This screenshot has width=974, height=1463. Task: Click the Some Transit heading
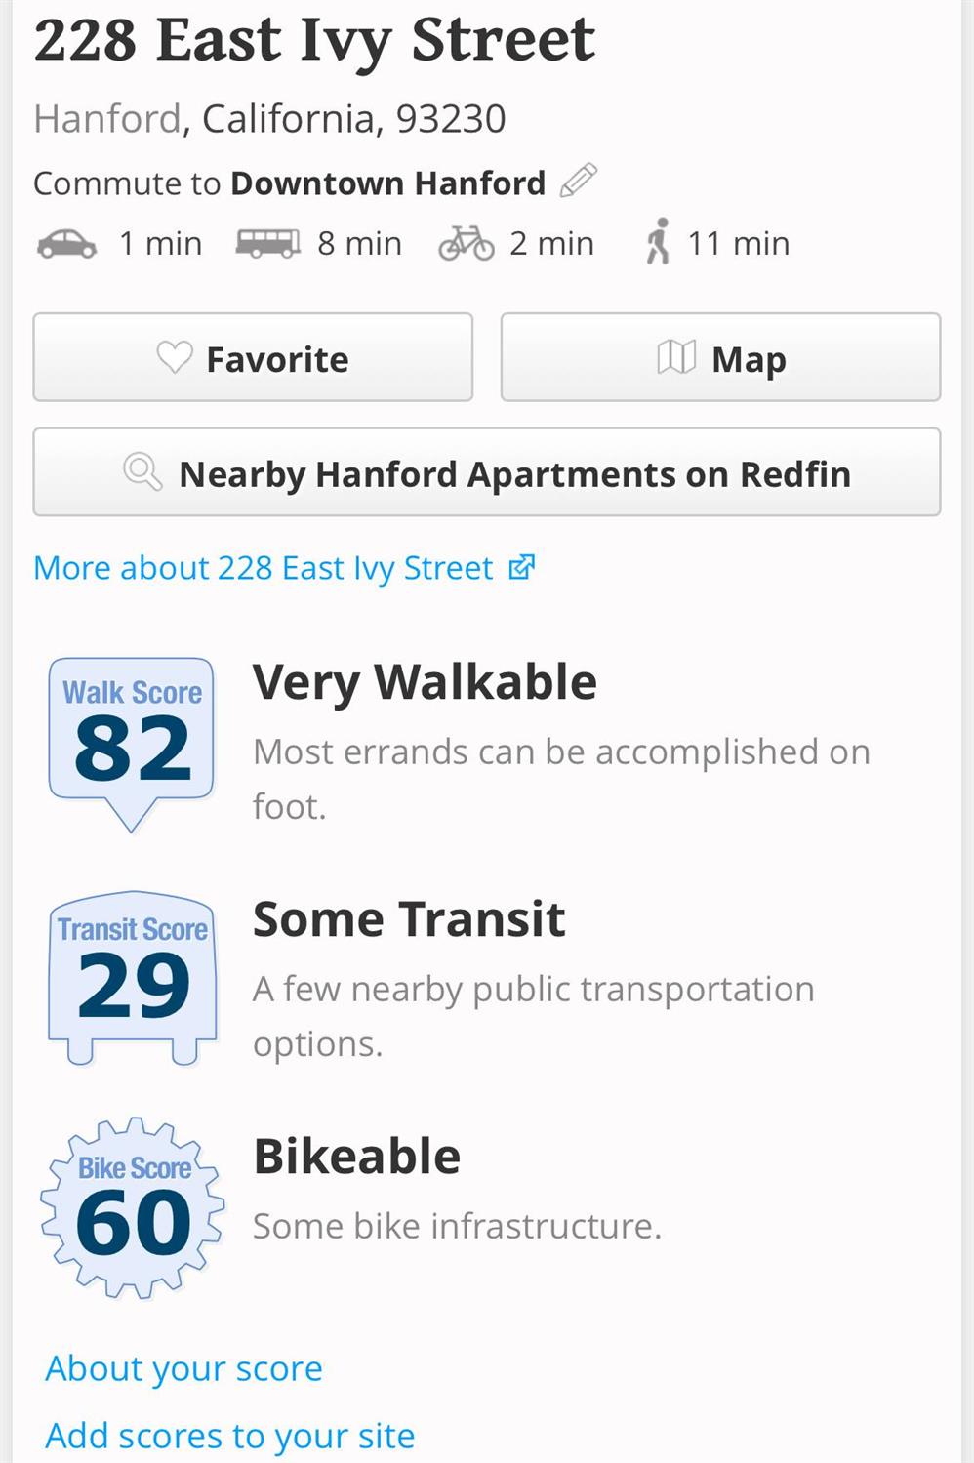click(409, 919)
